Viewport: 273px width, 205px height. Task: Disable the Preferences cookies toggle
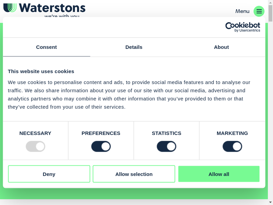101,147
